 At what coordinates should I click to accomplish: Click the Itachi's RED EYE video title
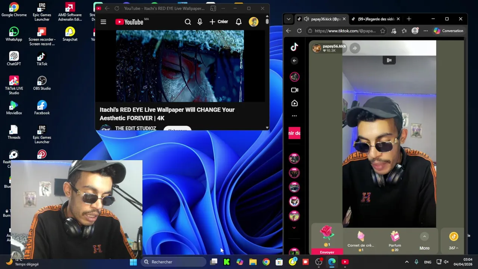coord(167,114)
